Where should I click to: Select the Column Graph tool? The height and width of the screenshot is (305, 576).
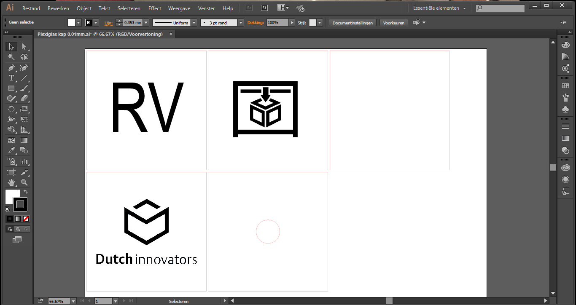coord(24,161)
